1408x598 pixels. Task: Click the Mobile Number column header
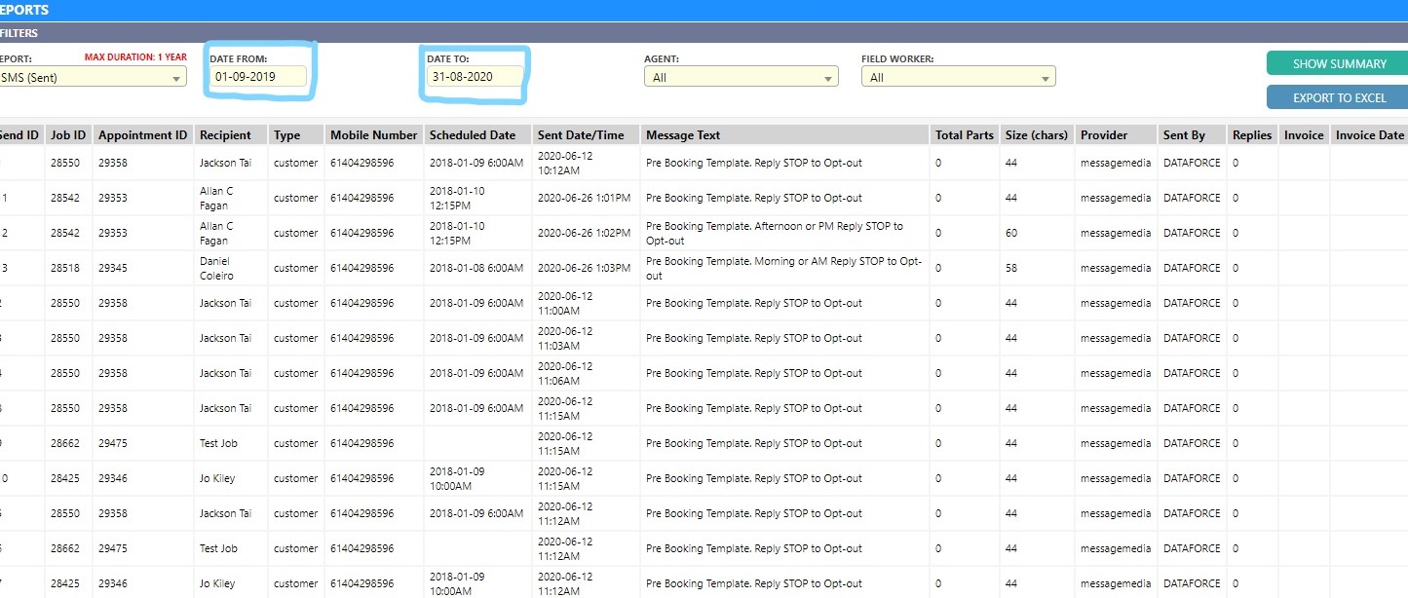click(x=373, y=135)
